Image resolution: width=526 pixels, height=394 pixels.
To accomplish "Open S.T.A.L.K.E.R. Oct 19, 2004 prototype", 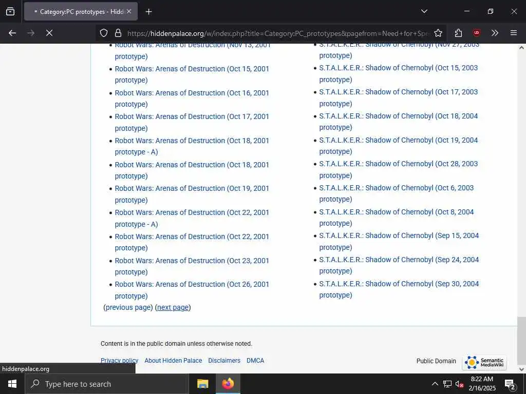I will (x=399, y=146).
